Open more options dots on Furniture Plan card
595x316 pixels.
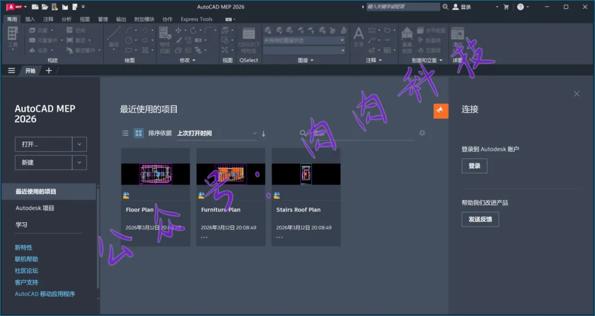pyautogui.click(x=204, y=237)
